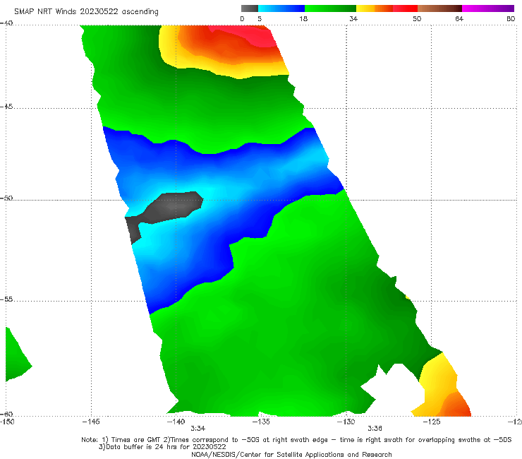This screenshot has width=522, height=459.
Task: Click the small green swath fragment at left edge
Action: tap(17, 357)
